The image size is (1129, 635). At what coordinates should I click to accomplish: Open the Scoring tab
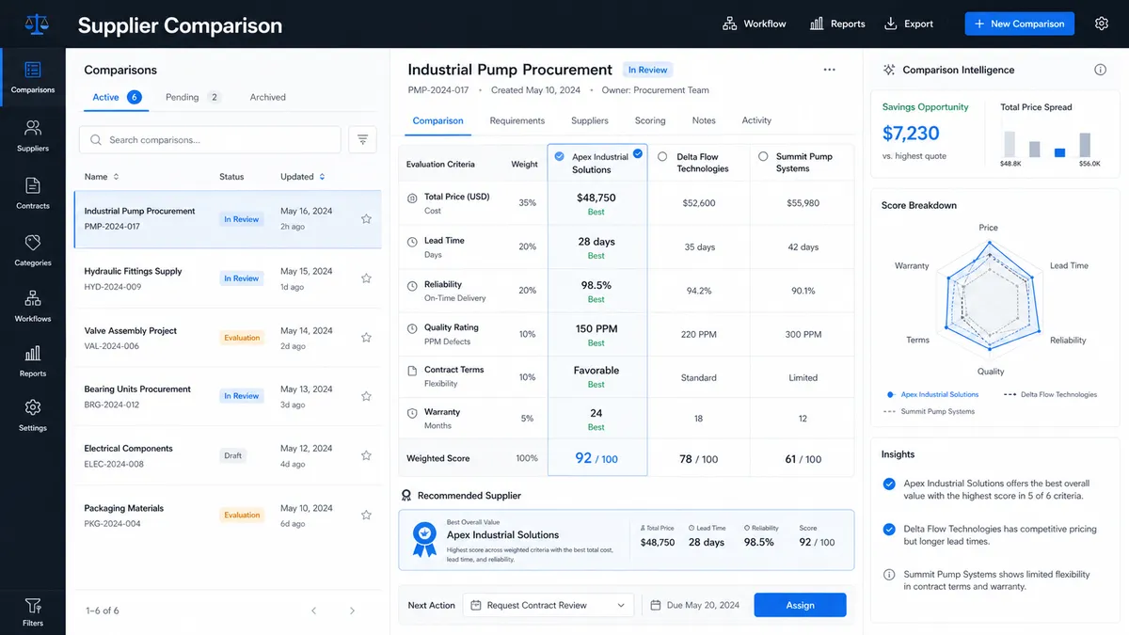[x=650, y=120]
